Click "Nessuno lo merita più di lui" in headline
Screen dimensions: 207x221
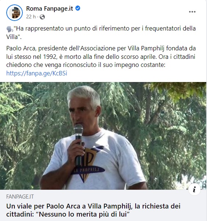(x=84, y=214)
